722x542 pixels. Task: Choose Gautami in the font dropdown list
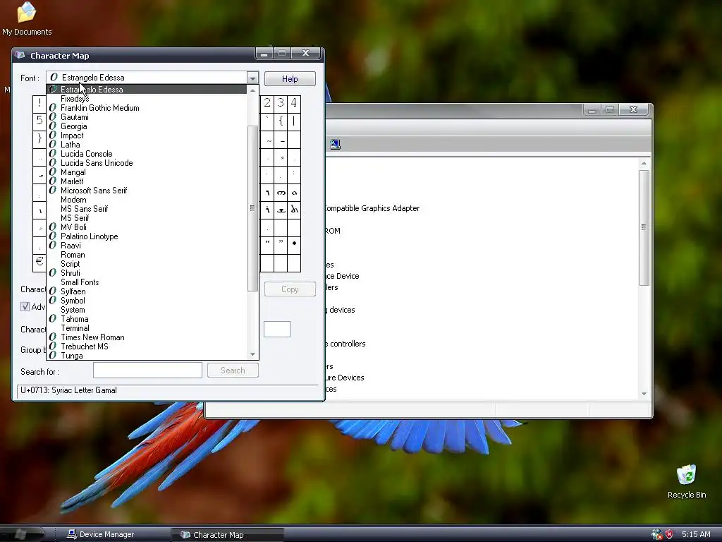click(147, 117)
